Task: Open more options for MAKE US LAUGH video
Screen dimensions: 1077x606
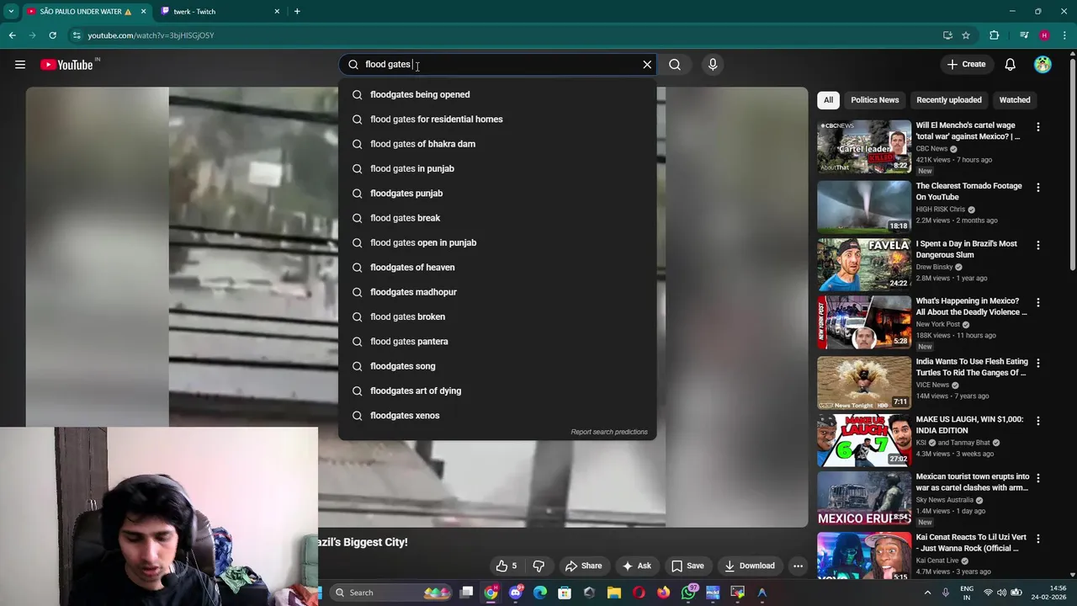Action: point(1037,420)
